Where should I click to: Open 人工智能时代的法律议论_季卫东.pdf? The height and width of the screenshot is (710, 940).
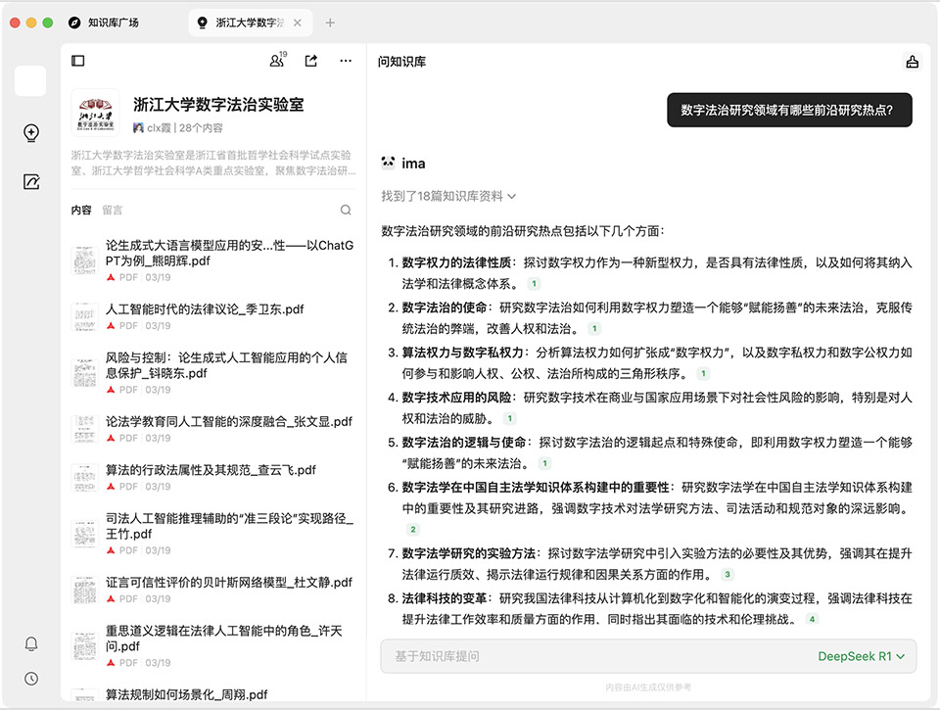[205, 309]
